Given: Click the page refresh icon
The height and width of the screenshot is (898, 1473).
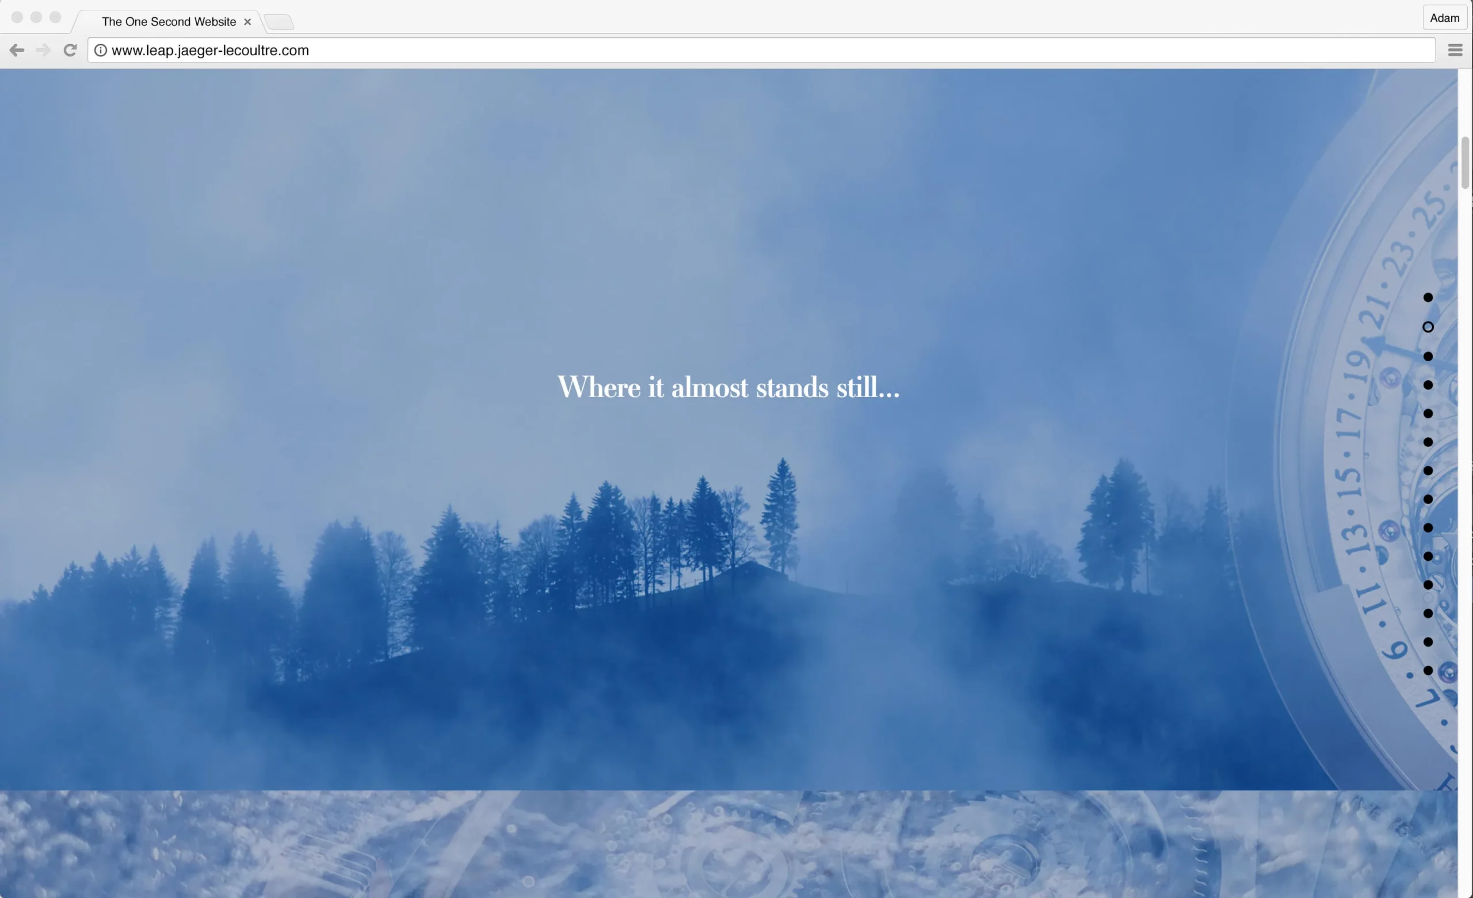Looking at the screenshot, I should [x=70, y=49].
